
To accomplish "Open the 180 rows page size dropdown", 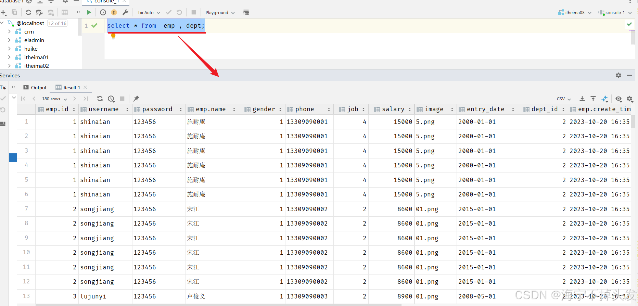I will point(54,99).
